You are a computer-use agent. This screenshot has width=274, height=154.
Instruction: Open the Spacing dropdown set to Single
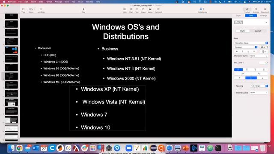[259, 86]
